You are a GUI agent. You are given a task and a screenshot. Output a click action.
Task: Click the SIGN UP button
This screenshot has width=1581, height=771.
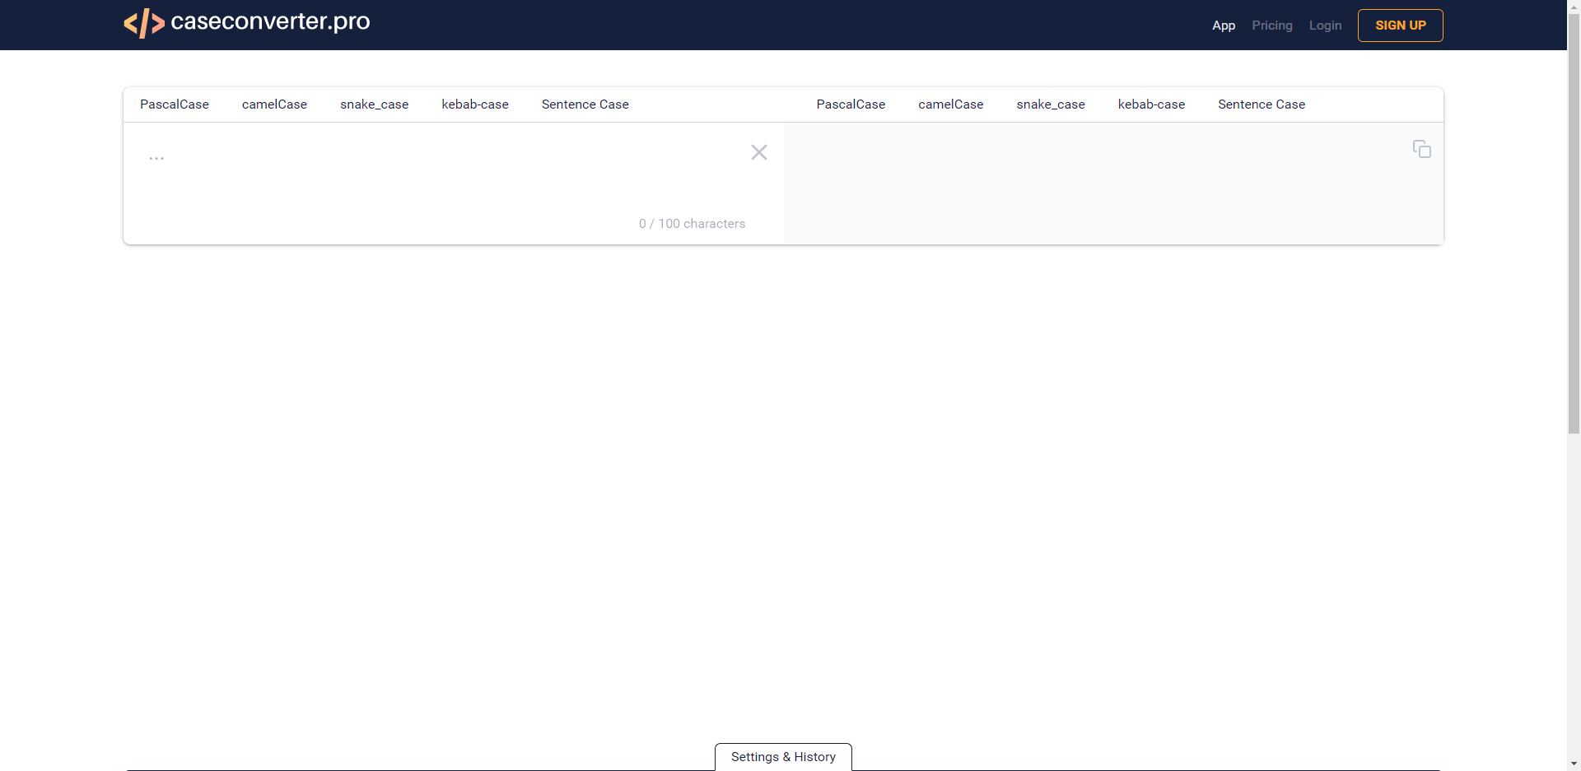[1401, 26]
